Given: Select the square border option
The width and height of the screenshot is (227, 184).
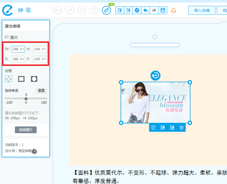Looking at the screenshot, I should tap(21, 79).
